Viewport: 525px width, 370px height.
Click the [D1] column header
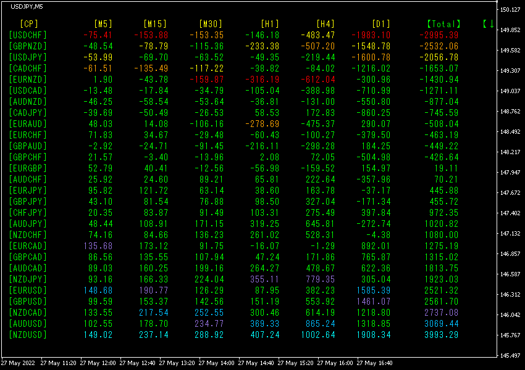coord(381,23)
